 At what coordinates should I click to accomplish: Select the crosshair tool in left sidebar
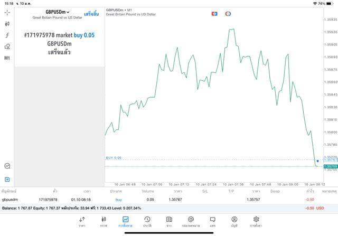pyautogui.click(x=7, y=12)
